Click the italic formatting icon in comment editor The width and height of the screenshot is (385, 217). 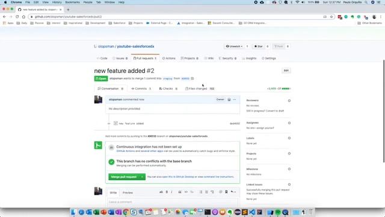[171, 192]
